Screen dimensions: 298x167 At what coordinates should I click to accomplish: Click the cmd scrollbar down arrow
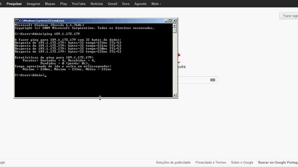(175, 95)
